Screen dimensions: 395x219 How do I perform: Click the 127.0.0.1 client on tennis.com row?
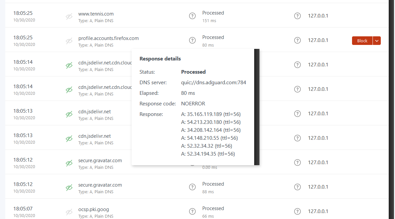(318, 16)
